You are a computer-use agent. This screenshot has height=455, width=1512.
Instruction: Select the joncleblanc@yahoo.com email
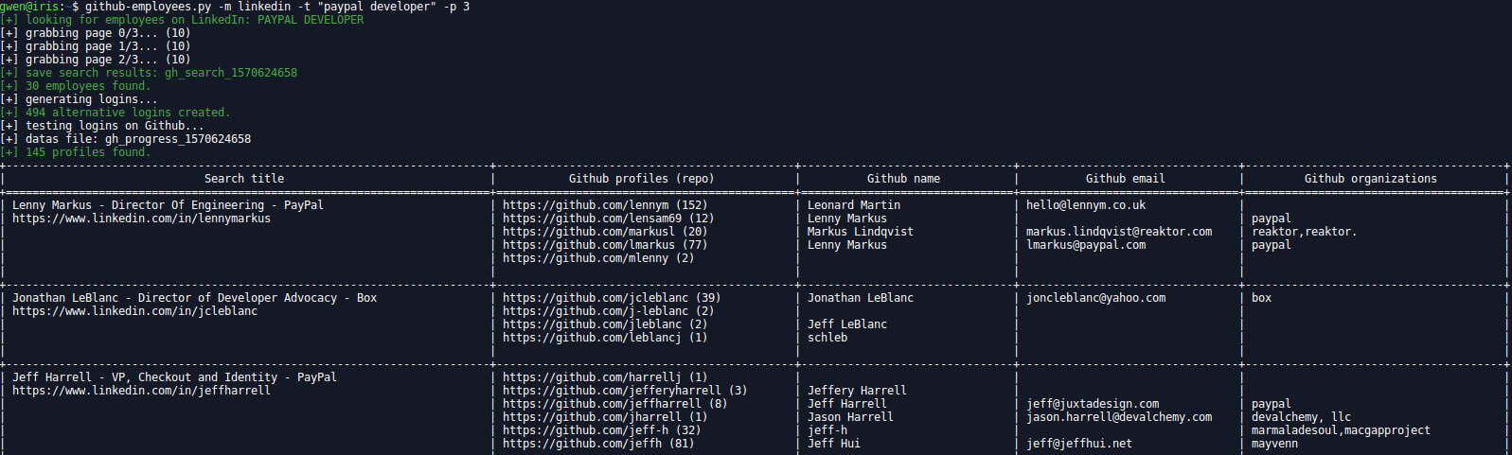(1096, 298)
